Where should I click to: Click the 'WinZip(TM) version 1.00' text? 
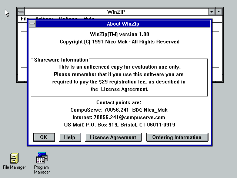coord(119,34)
